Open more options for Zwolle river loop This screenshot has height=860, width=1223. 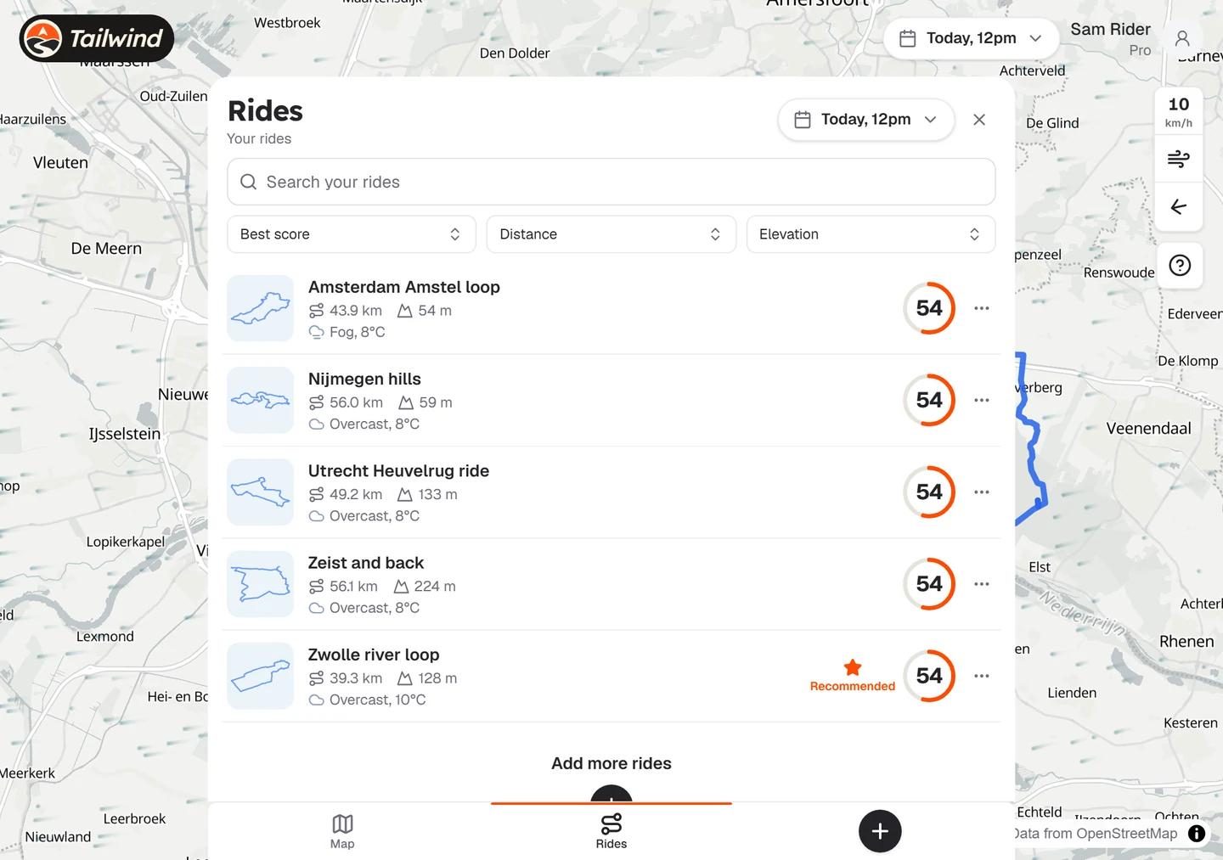[982, 676]
